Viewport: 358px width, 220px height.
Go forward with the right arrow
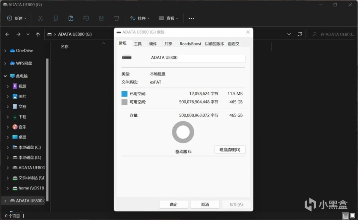19,34
